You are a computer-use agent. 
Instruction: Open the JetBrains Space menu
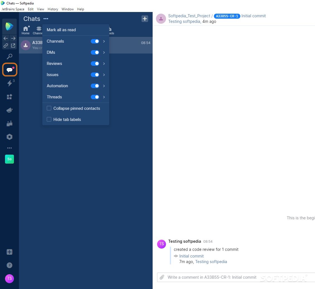pos(13,9)
